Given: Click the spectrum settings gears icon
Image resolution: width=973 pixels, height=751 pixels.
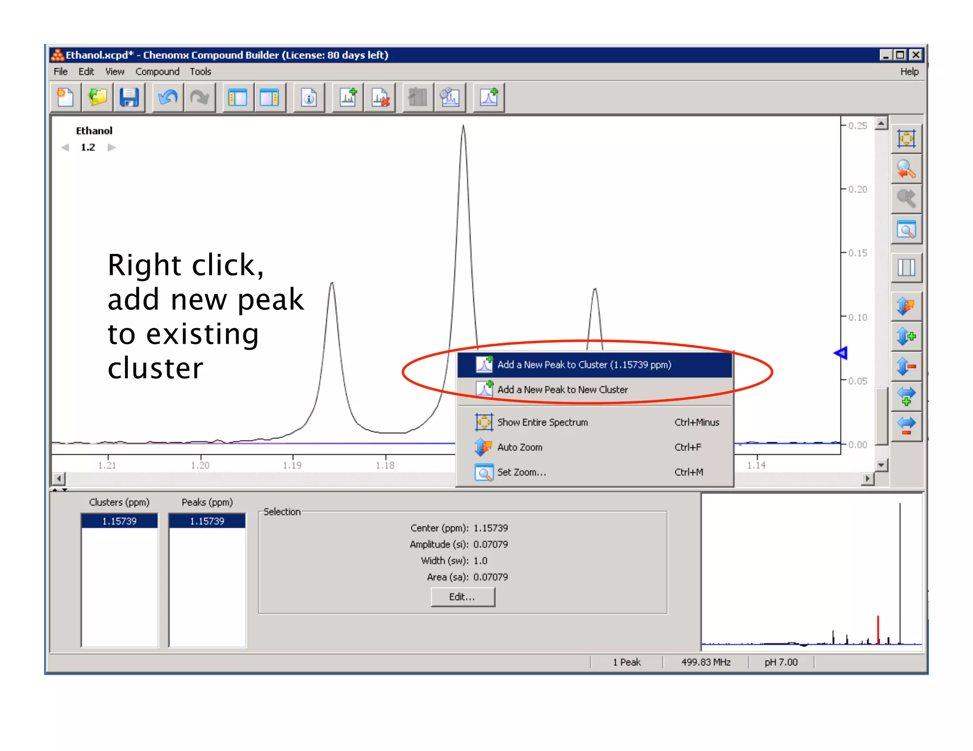Looking at the screenshot, I should pos(450,98).
